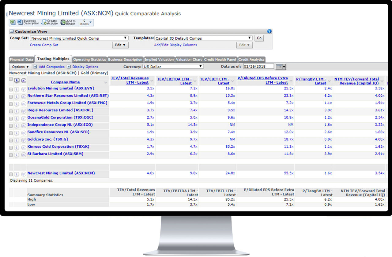Open the Edit dropdown under Comp Set
Screen dimensions: 392x257
point(120,45)
